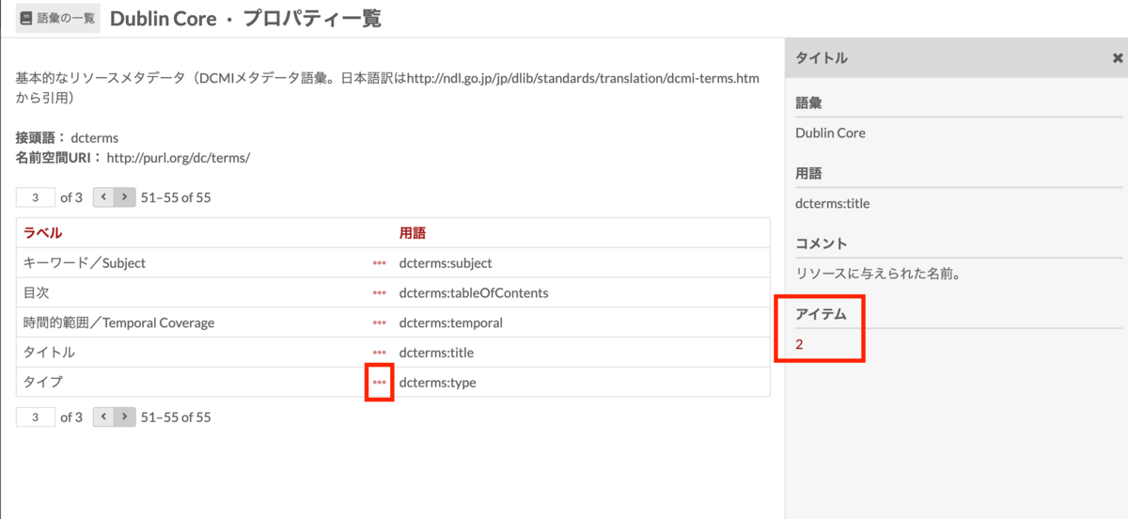Select the dcterms:tableOfContents cell

pos(474,292)
